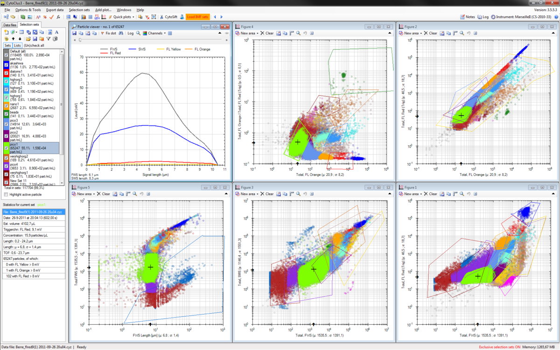Screen dimensions: 560x350
Task: Click the FS LEN toolbar icon
Action: 96,17
